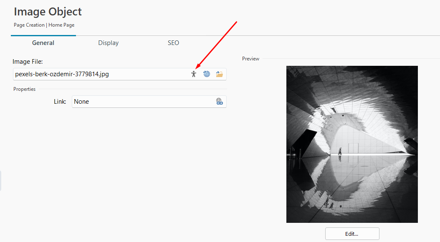Select the black-and-white preview image
This screenshot has width=440, height=242.
[352, 144]
